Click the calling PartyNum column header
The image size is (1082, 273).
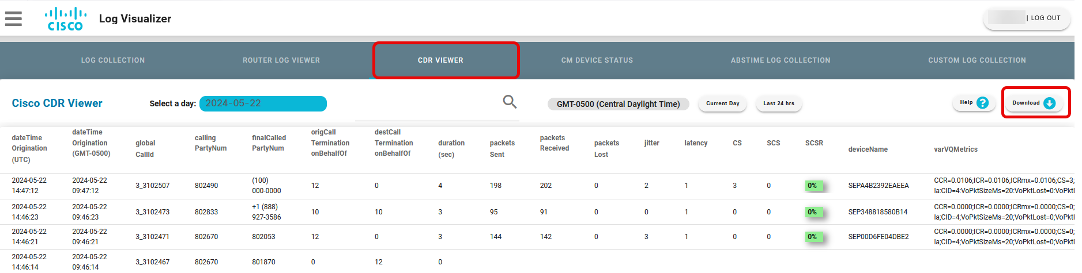coord(210,143)
